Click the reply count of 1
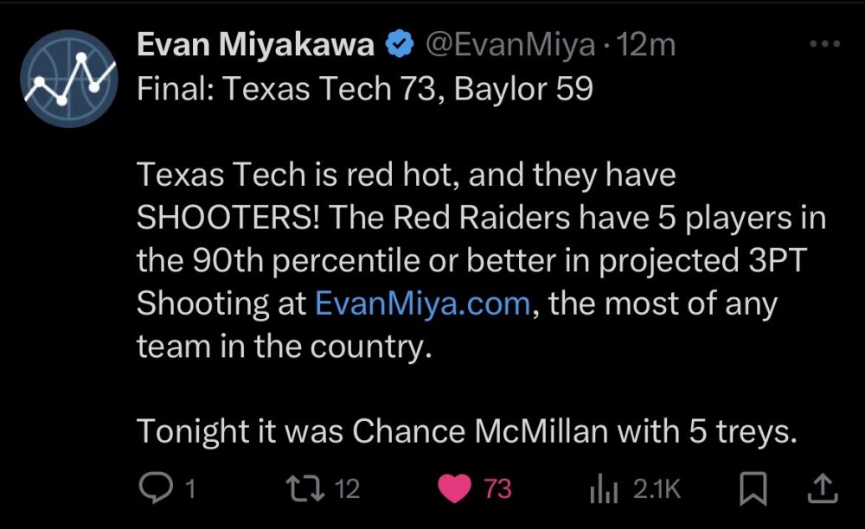 coord(189,490)
